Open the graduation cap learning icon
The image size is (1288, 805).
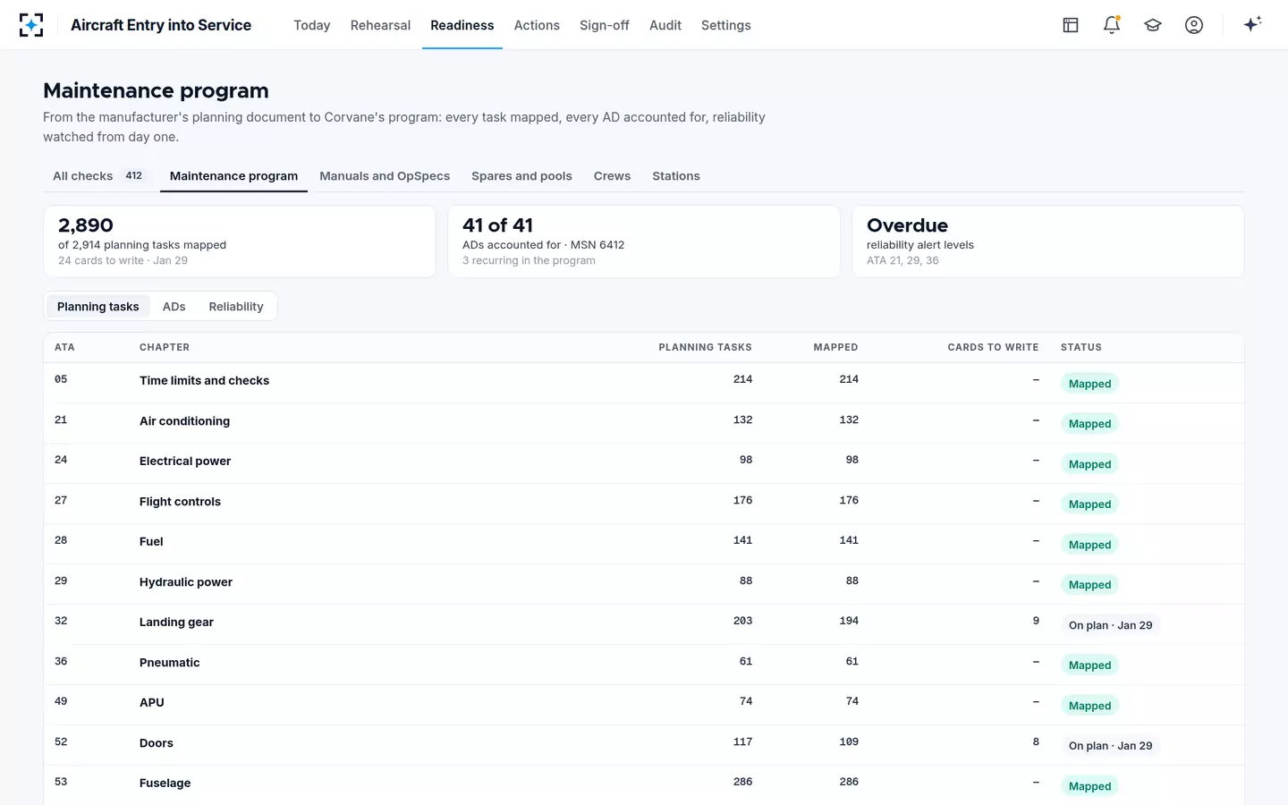(x=1153, y=25)
